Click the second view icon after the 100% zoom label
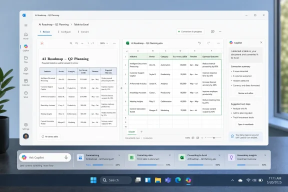This screenshot has height=192, width=288. point(197,138)
